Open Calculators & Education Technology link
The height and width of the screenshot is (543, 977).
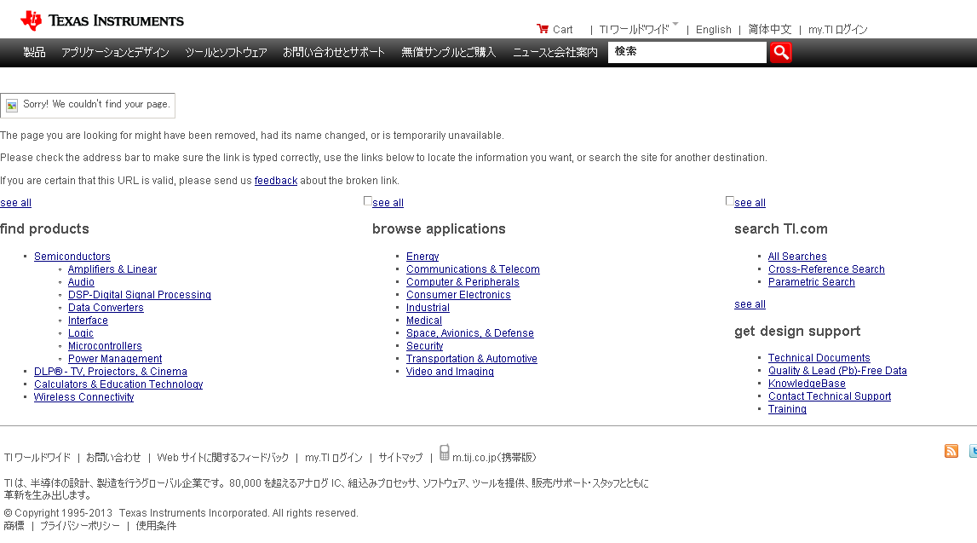pos(118,384)
